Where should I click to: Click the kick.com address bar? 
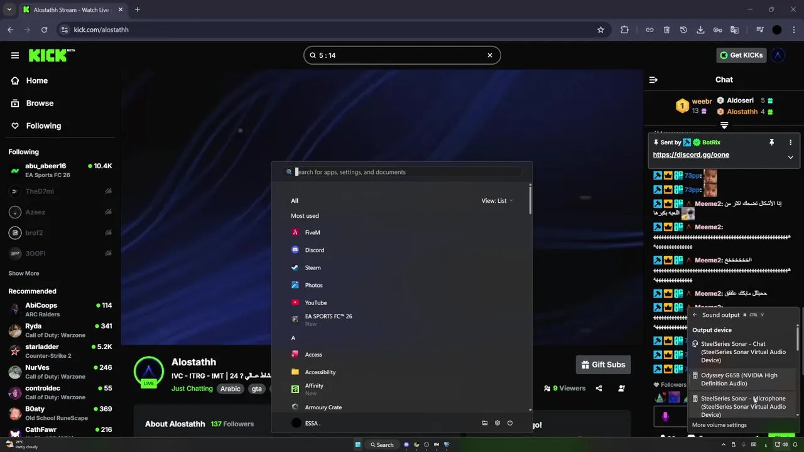(333, 30)
